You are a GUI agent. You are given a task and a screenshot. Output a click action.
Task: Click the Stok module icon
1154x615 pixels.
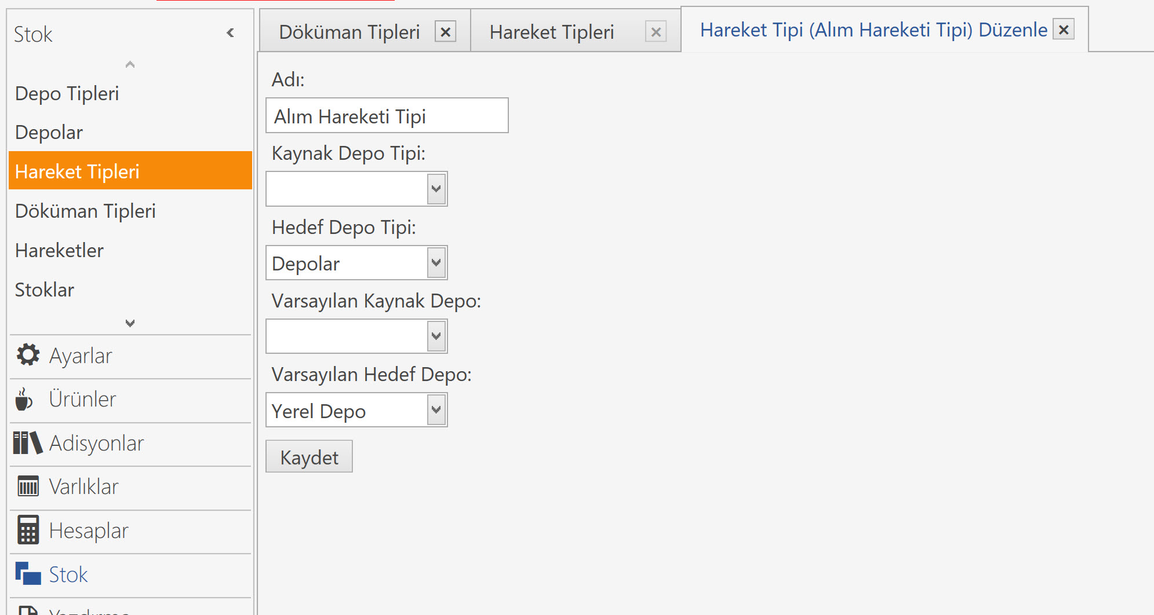pos(28,574)
